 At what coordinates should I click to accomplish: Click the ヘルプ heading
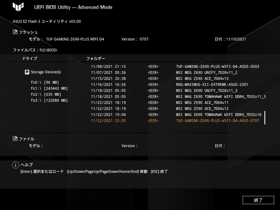point(27,165)
